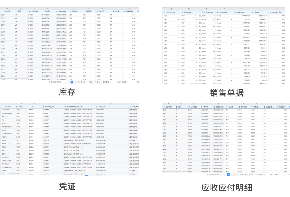Open the 1000 条/页 page-size dropdown in 库存 table

107,82
